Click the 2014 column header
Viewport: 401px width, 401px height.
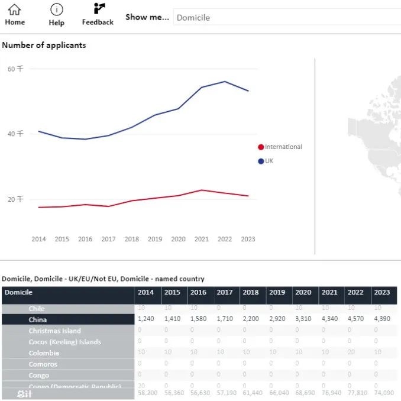point(146,293)
